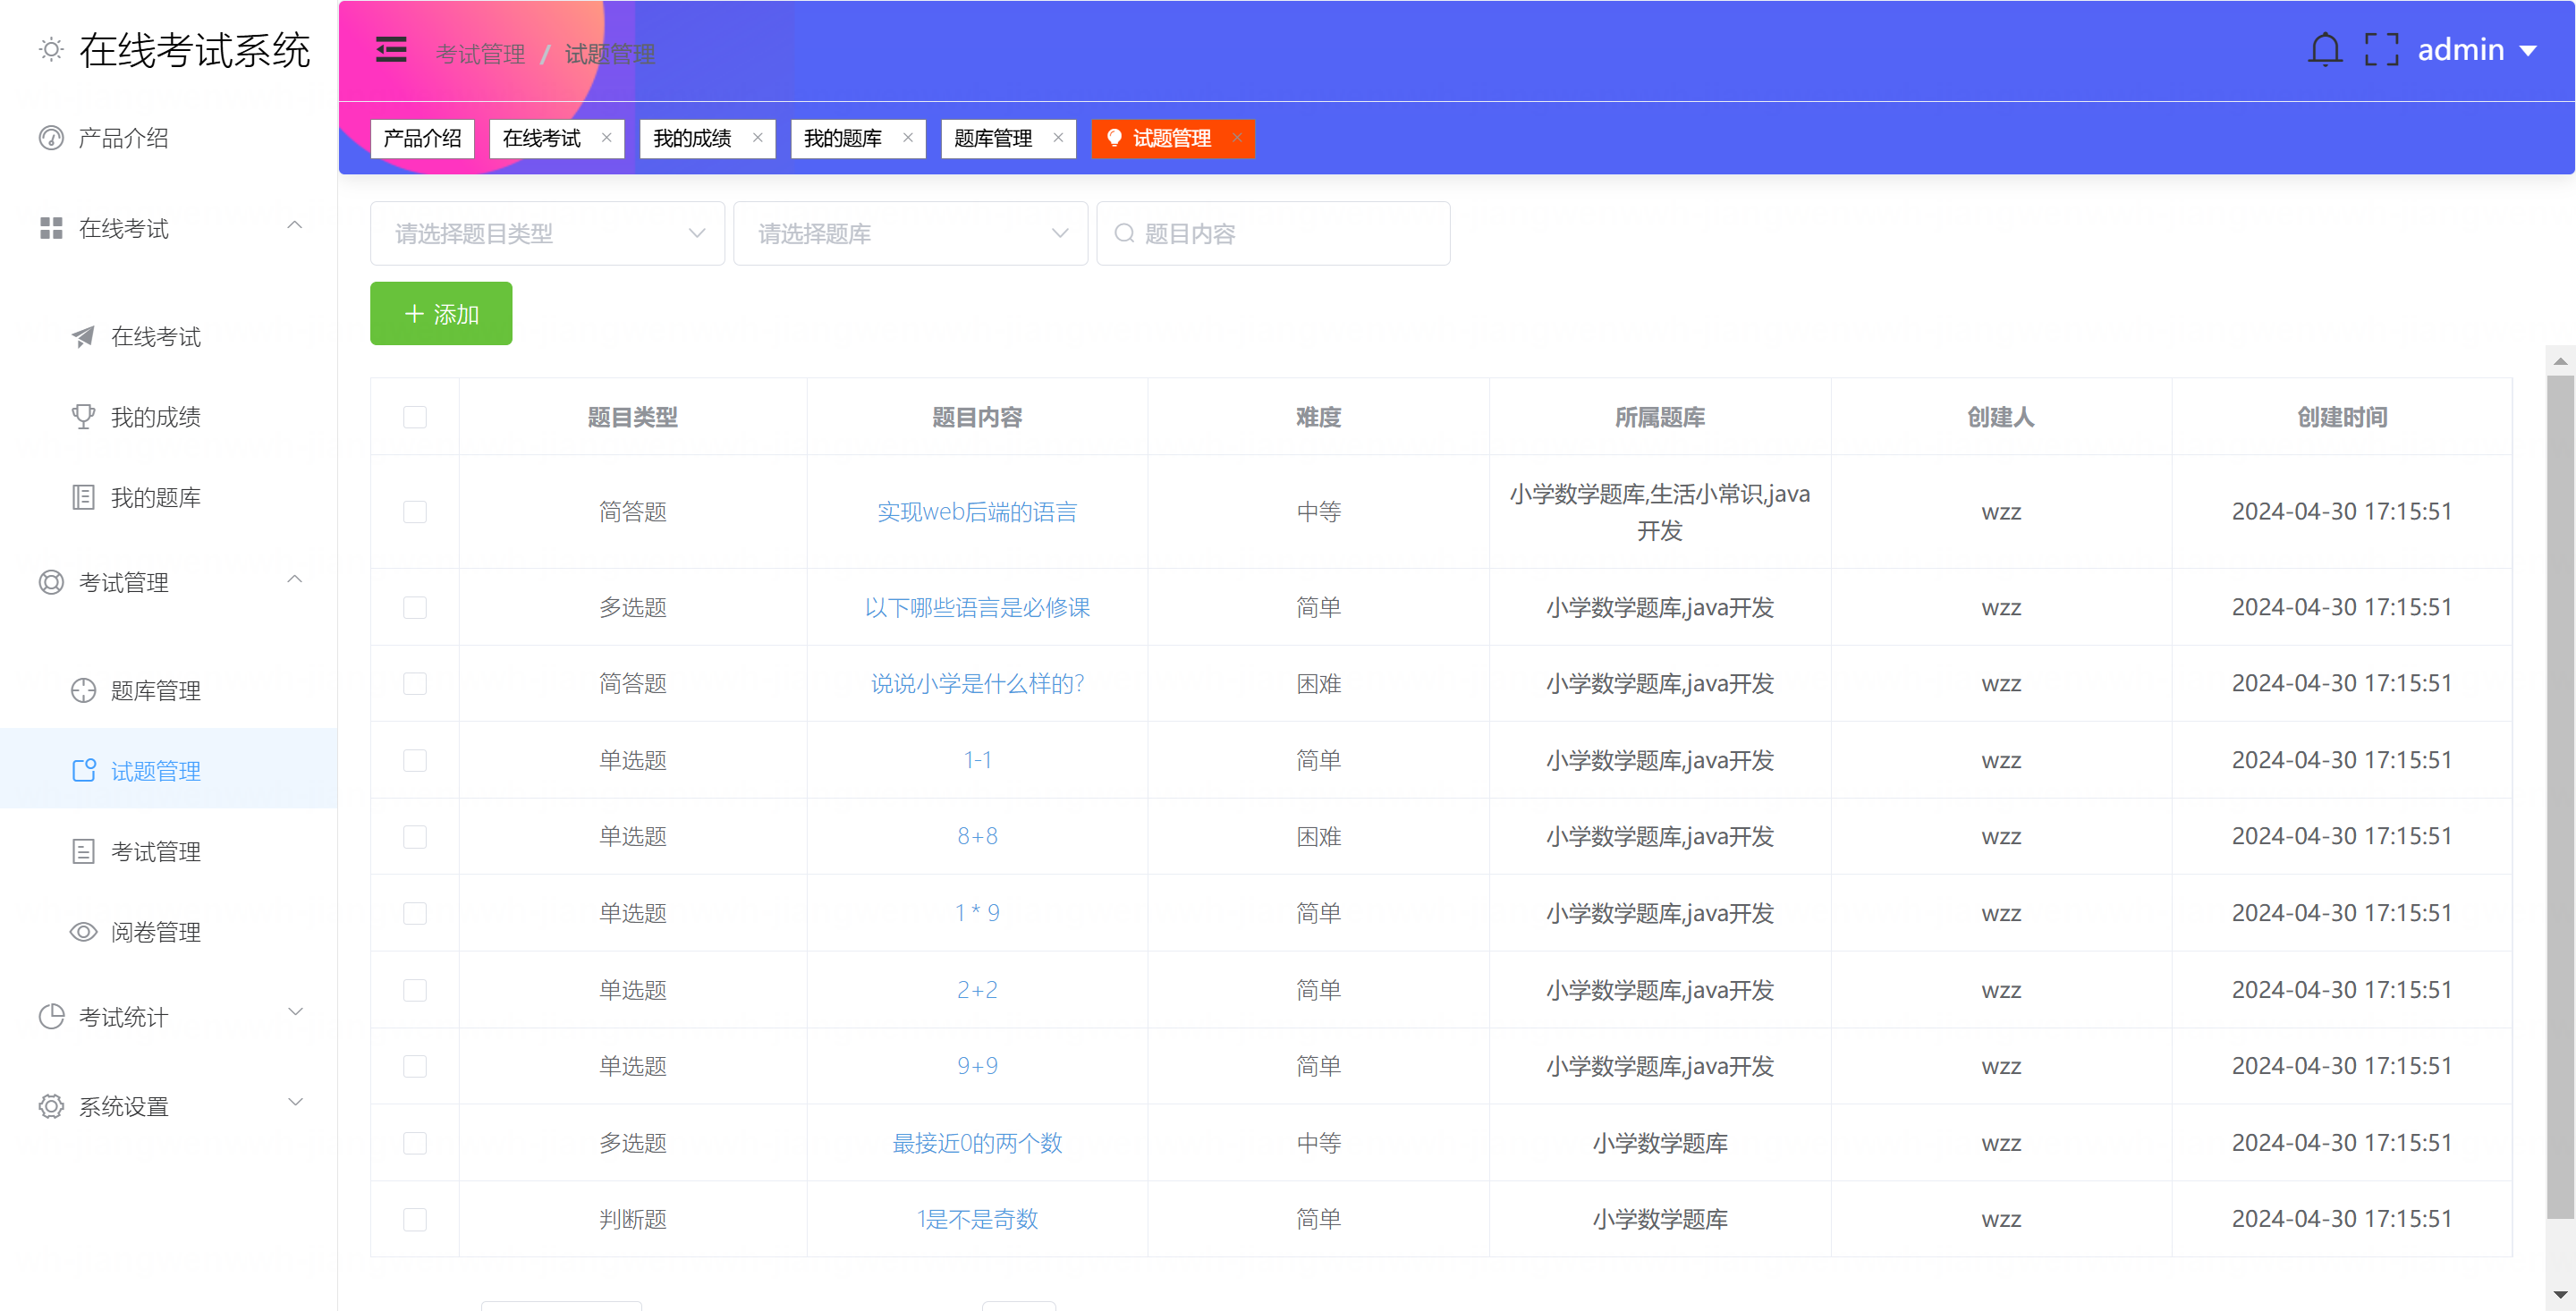Open 题库管理 in the sidebar
This screenshot has width=2576, height=1311.
point(155,691)
